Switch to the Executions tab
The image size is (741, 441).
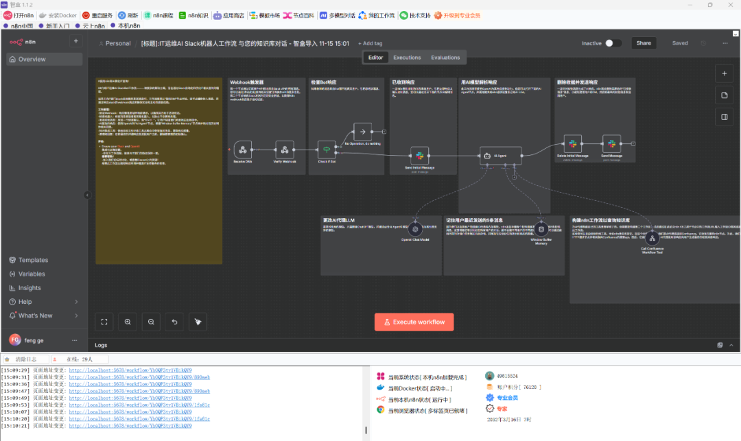407,58
